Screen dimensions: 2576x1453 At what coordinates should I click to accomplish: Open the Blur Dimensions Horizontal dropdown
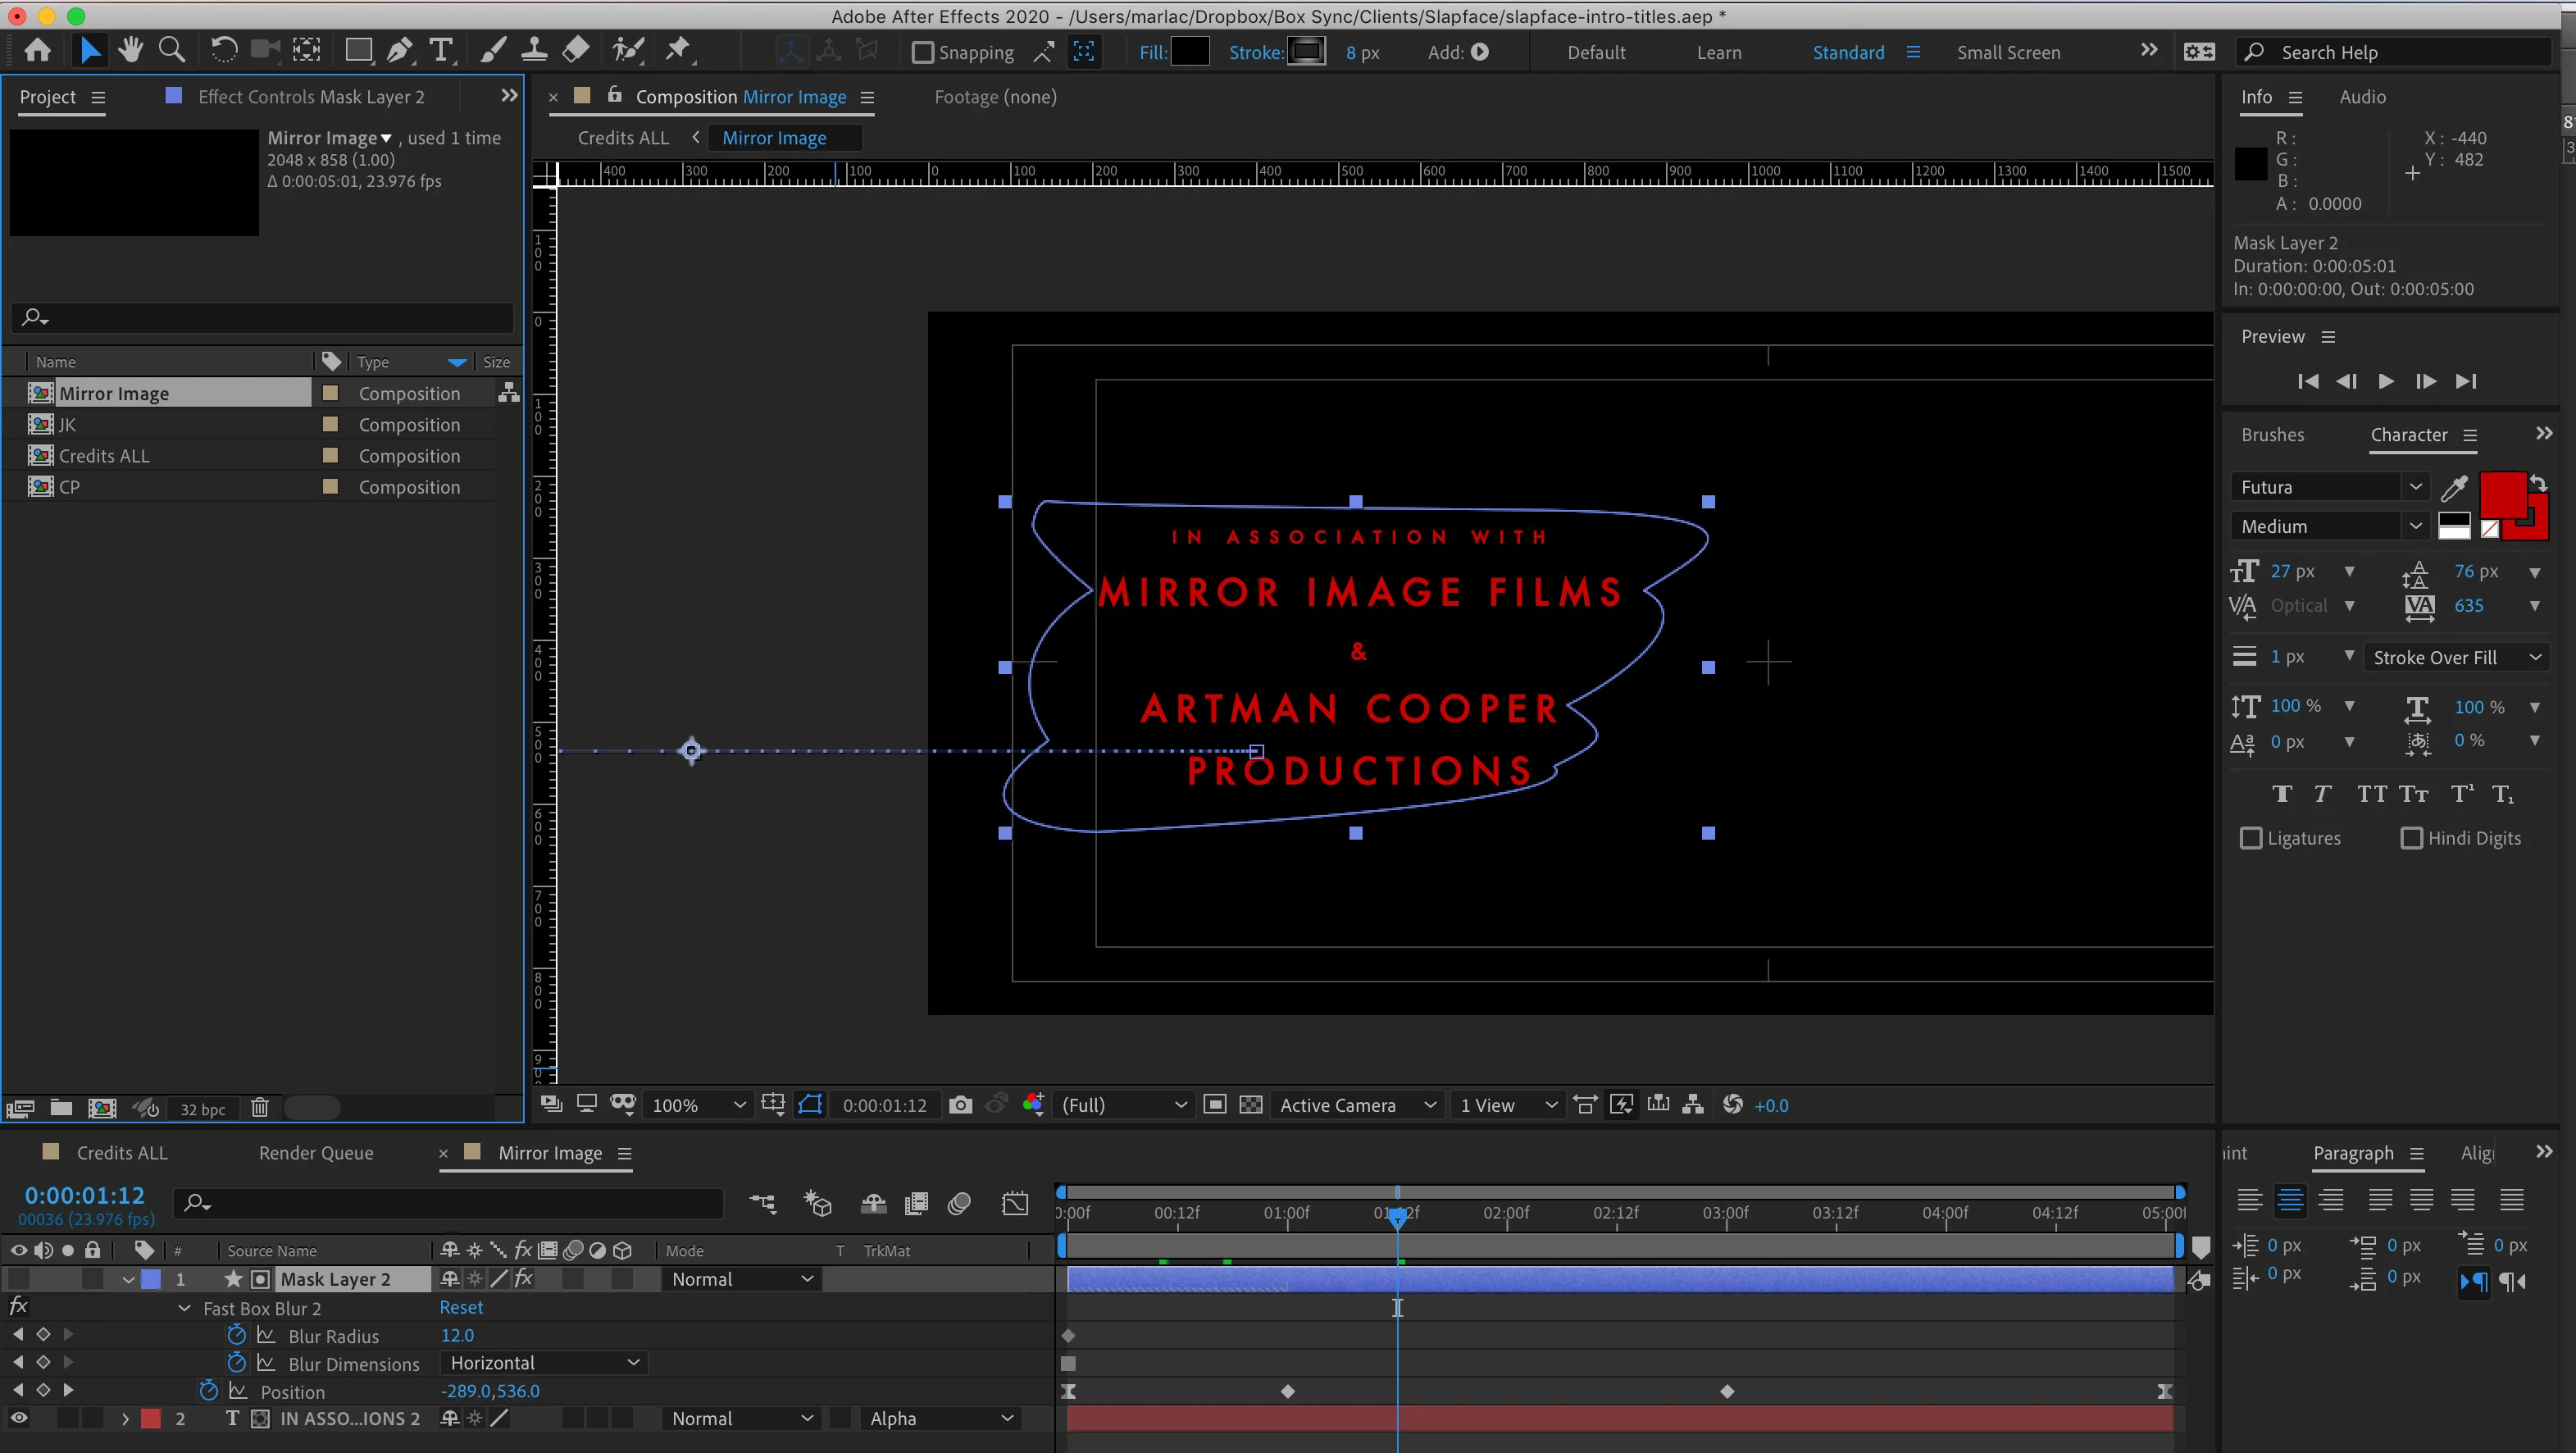coord(544,1363)
